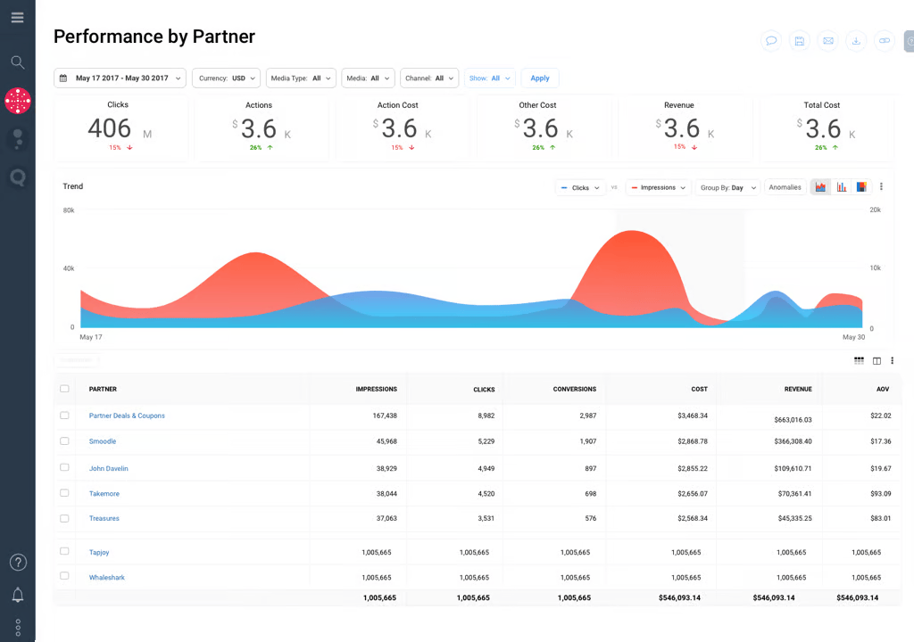
Task: Open Trend panel more options menu
Action: click(881, 186)
